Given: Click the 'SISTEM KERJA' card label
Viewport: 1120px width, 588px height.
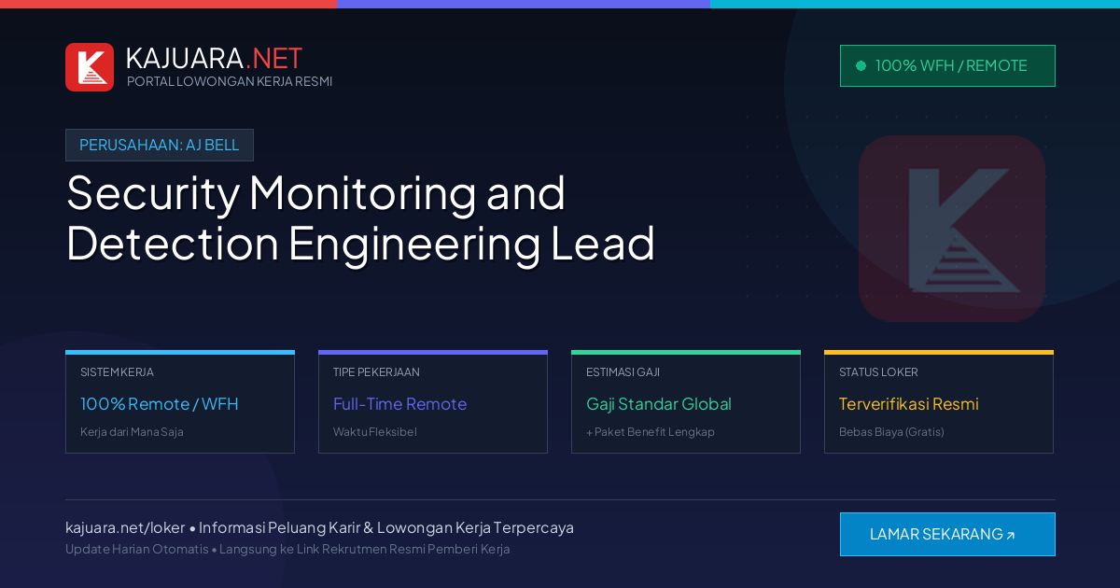Looking at the screenshot, I should (x=117, y=372).
